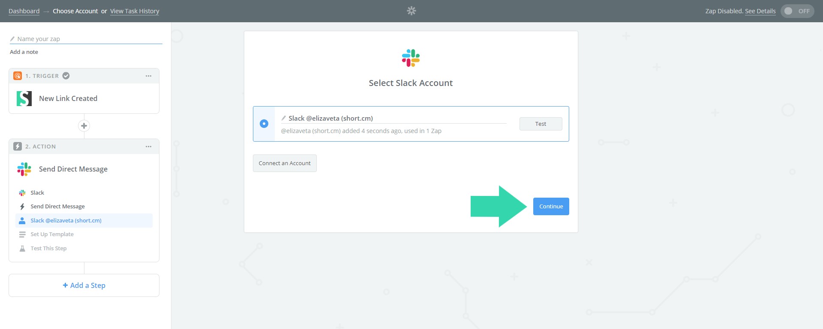Click the trigger completed checkmark icon

[66, 76]
